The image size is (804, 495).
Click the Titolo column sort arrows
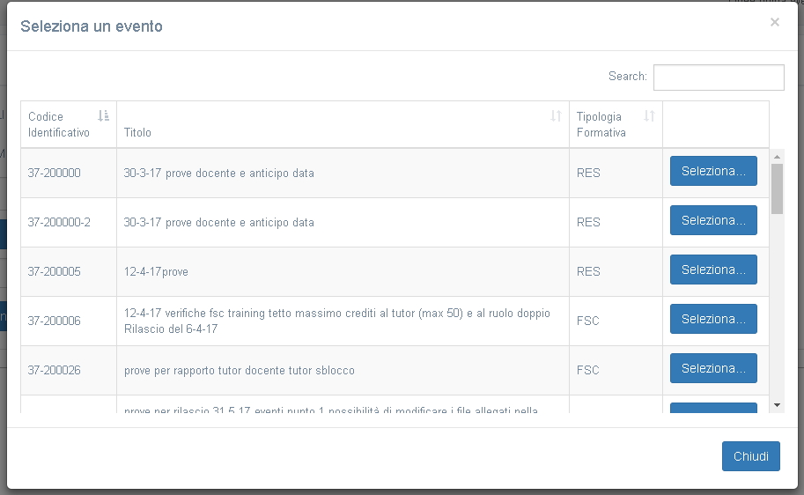tap(556, 115)
